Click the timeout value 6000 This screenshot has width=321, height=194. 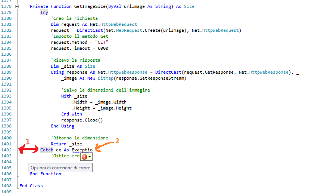[102, 48]
